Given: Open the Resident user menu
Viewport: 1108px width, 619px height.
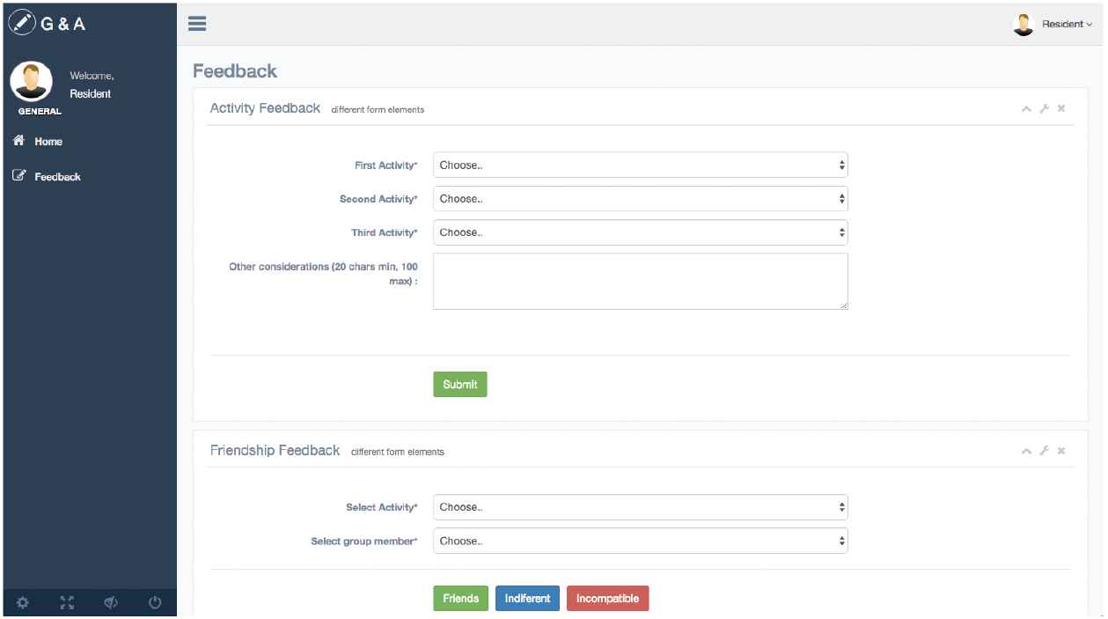Looking at the screenshot, I should coord(1054,24).
